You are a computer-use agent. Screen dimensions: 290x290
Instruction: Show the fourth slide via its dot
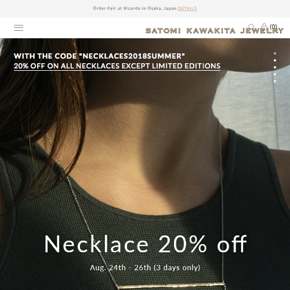275,74
